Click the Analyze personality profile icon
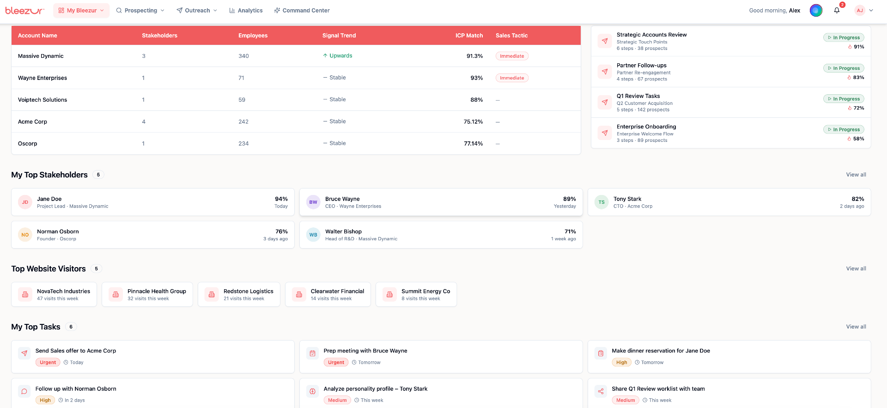Viewport: 887px width, 408px height. [312, 391]
